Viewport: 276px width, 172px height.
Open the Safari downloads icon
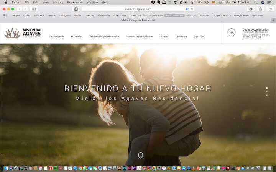coord(251,9)
